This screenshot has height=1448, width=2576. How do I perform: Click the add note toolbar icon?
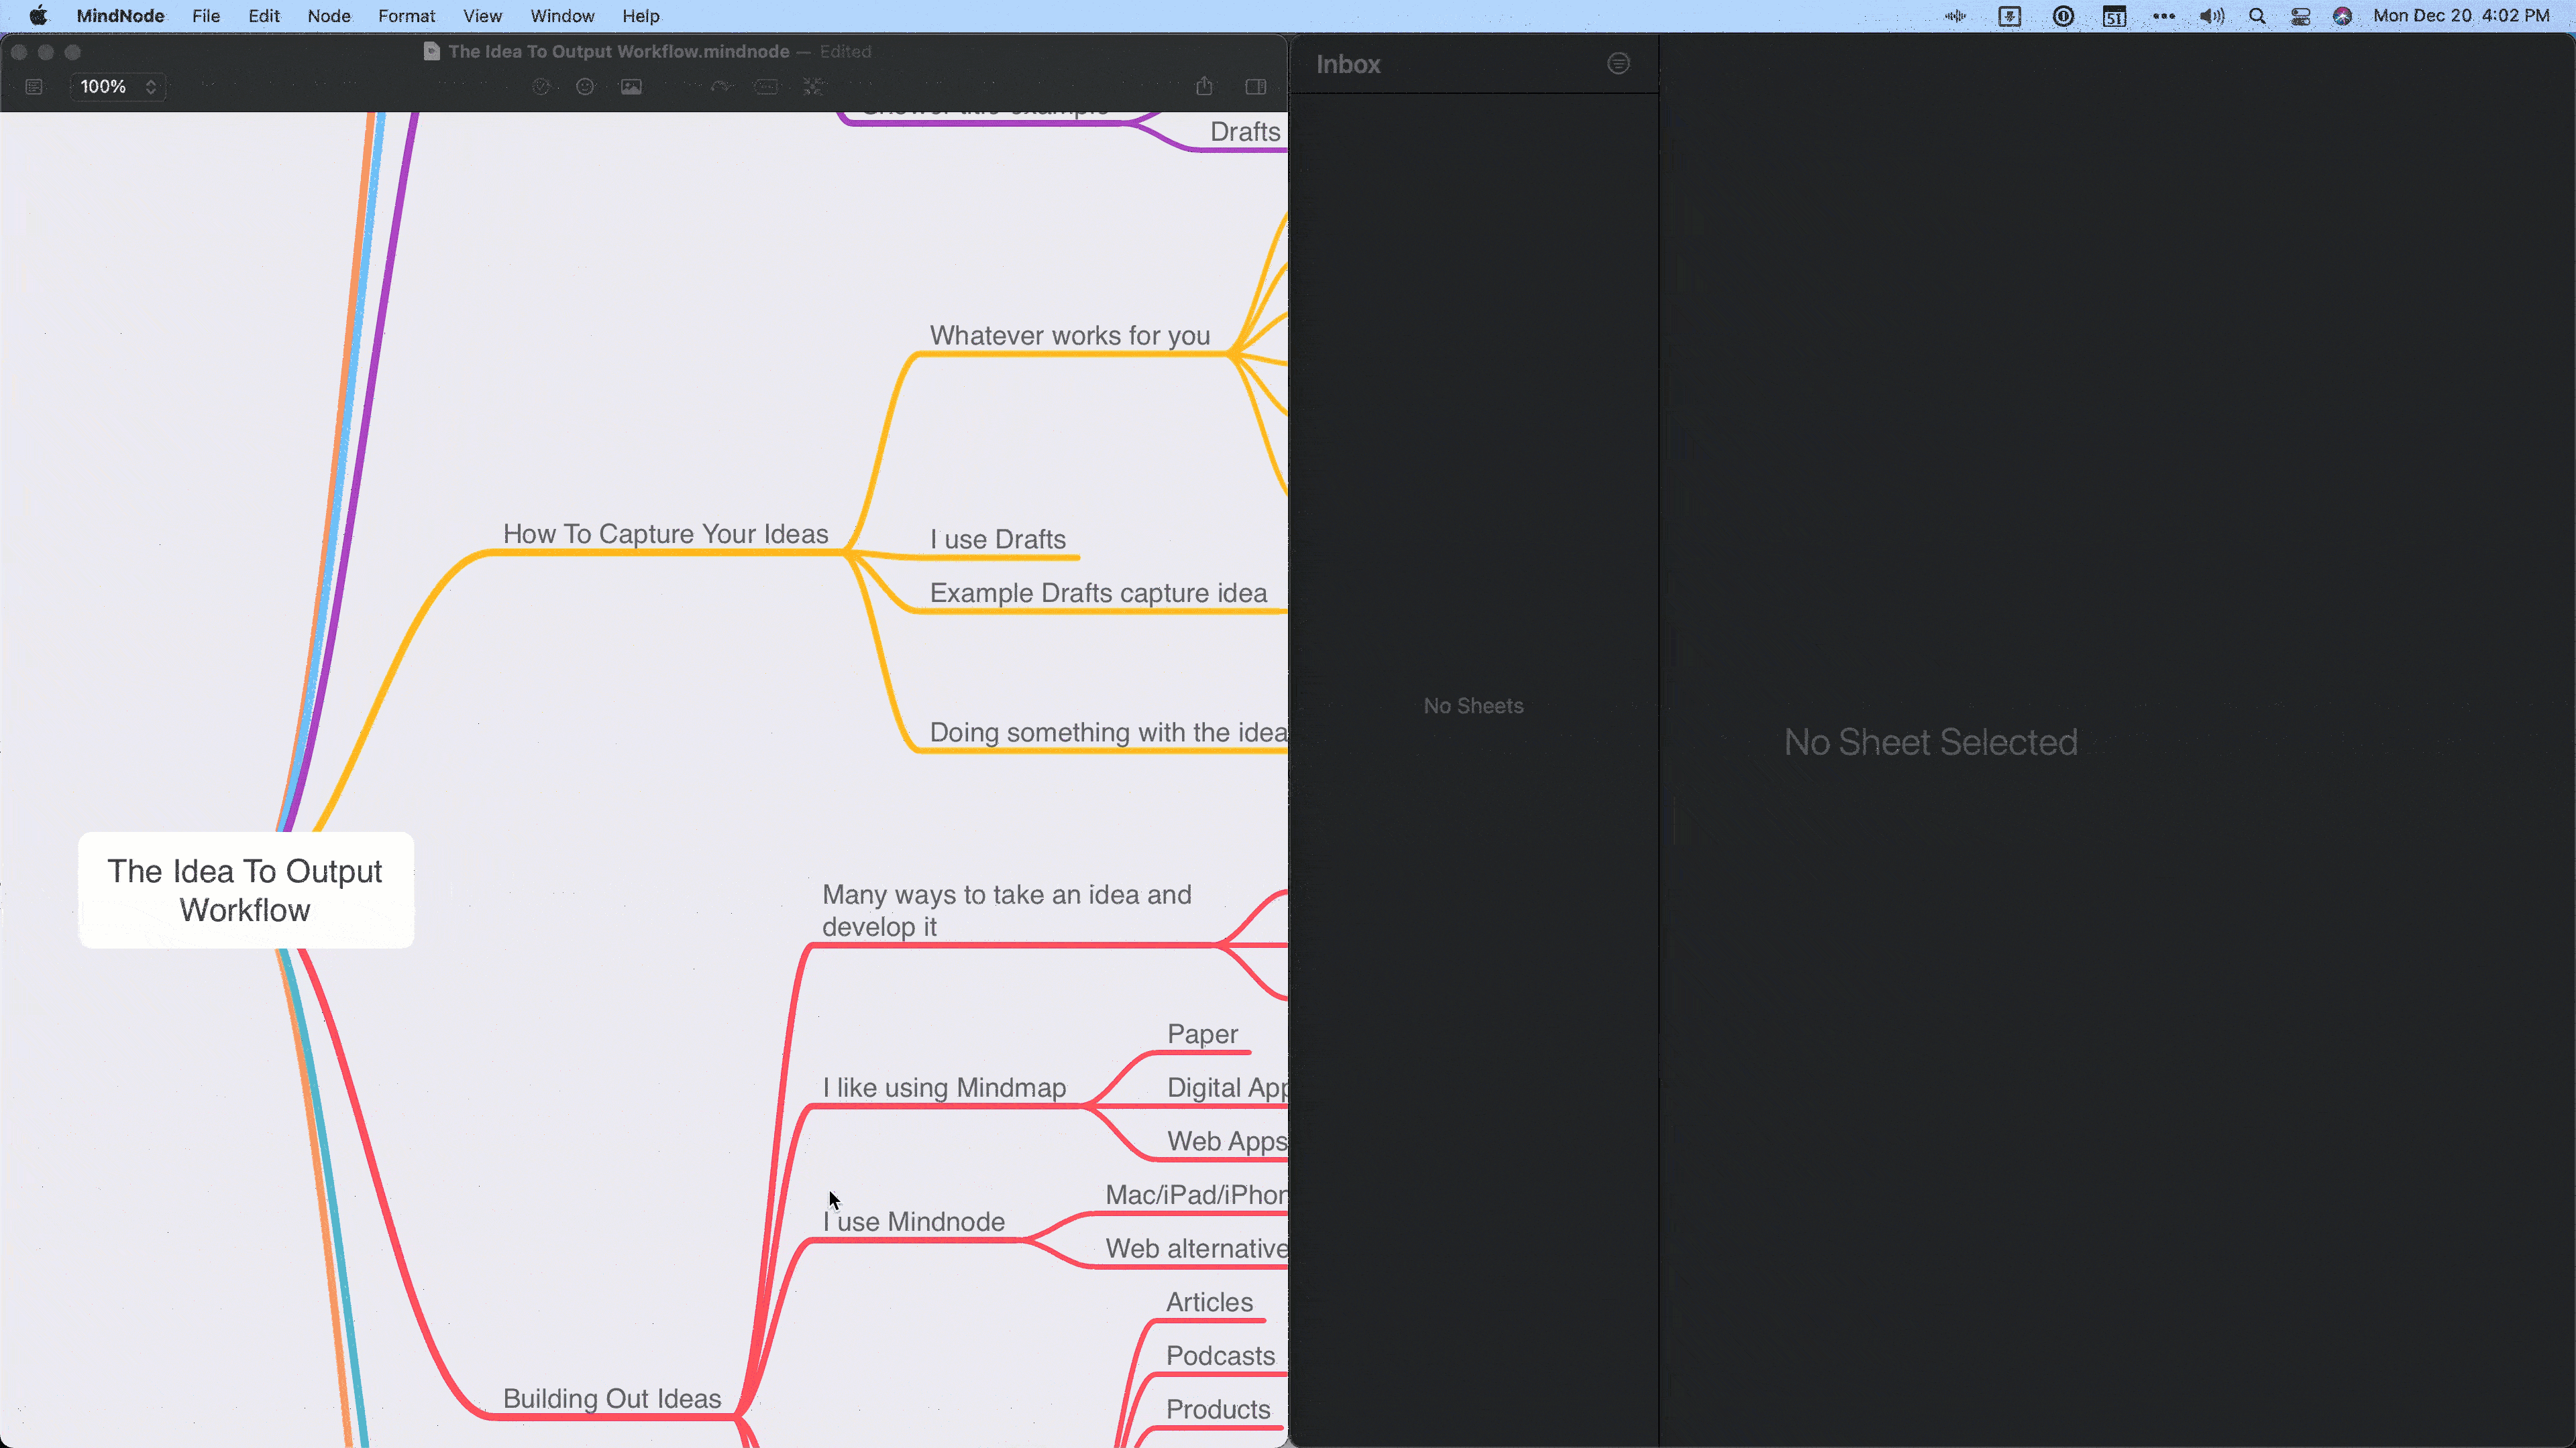click(766, 87)
